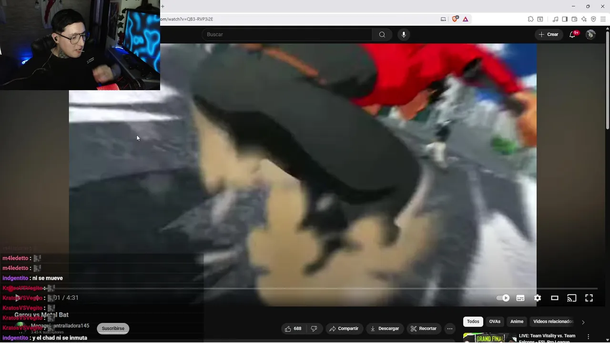This screenshot has height=343, width=610.
Task: Click chat message 'y el chad ni se inmuta'
Action: (x=60, y=338)
